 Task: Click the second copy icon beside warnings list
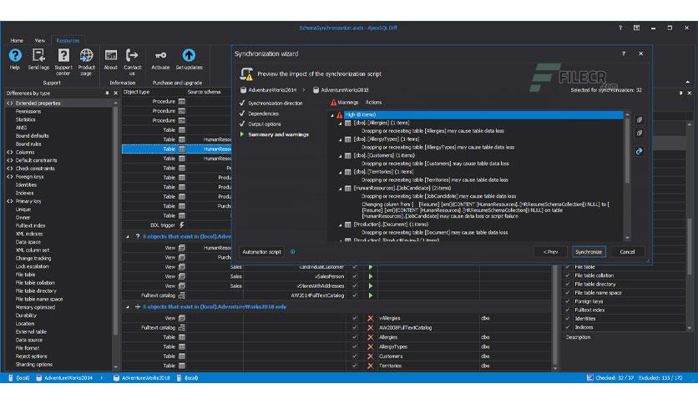pos(640,133)
